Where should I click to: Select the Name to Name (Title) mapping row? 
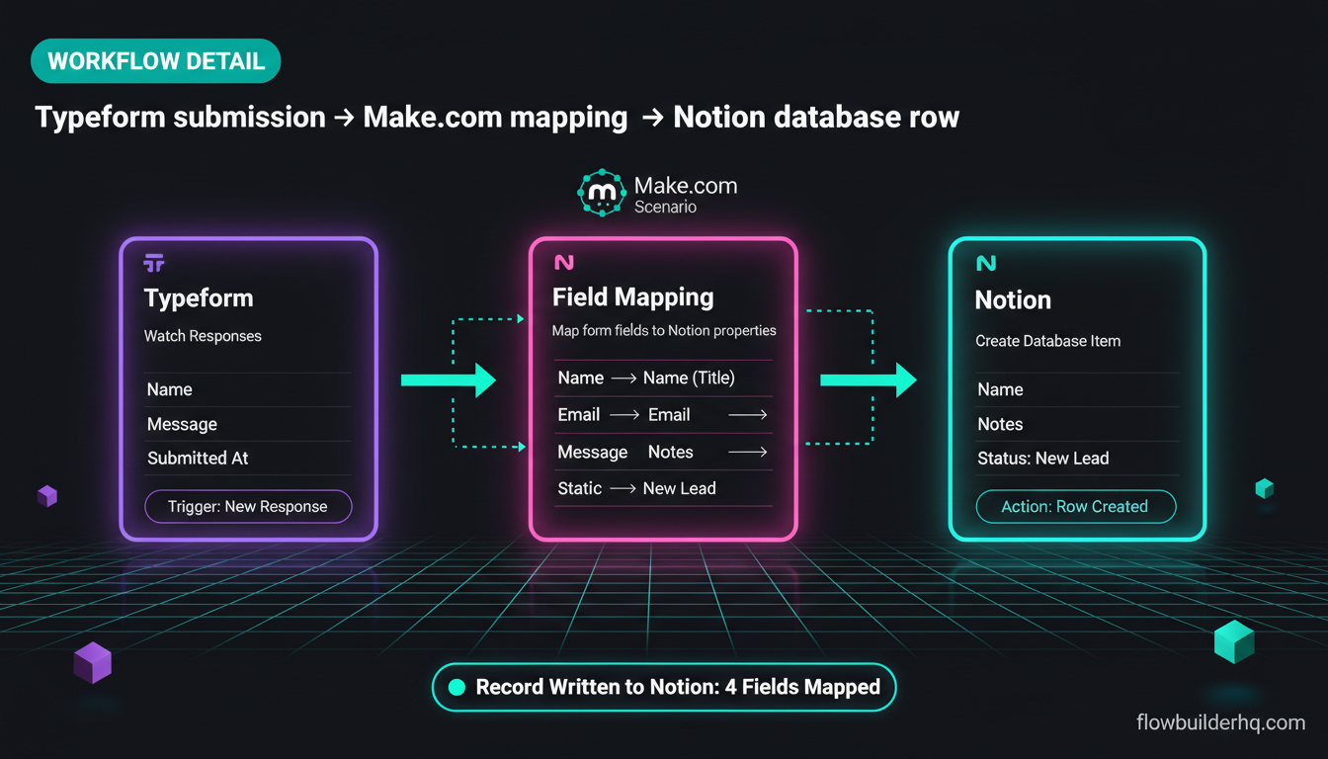coord(663,378)
